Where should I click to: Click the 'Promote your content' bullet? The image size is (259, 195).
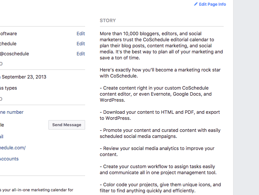click(x=159, y=133)
